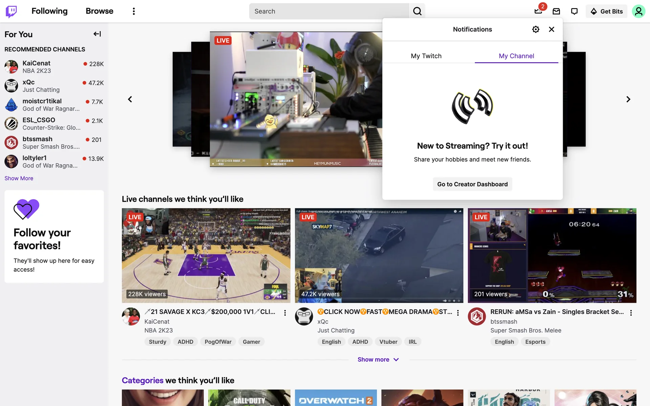Click the Search input field
This screenshot has width=650, height=406.
(x=329, y=11)
